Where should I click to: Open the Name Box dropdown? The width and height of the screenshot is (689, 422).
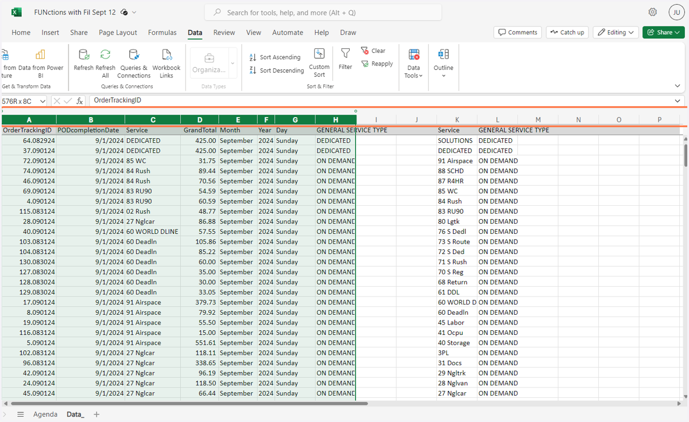pos(42,101)
